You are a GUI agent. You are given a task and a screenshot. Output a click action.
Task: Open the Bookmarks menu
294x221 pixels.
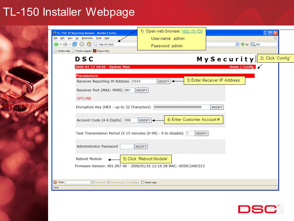[x=87, y=38]
